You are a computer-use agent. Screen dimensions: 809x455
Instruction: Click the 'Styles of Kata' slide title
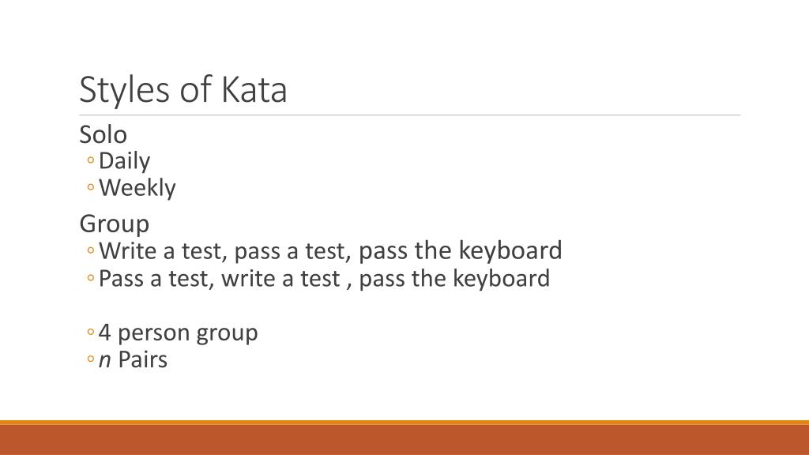click(183, 90)
